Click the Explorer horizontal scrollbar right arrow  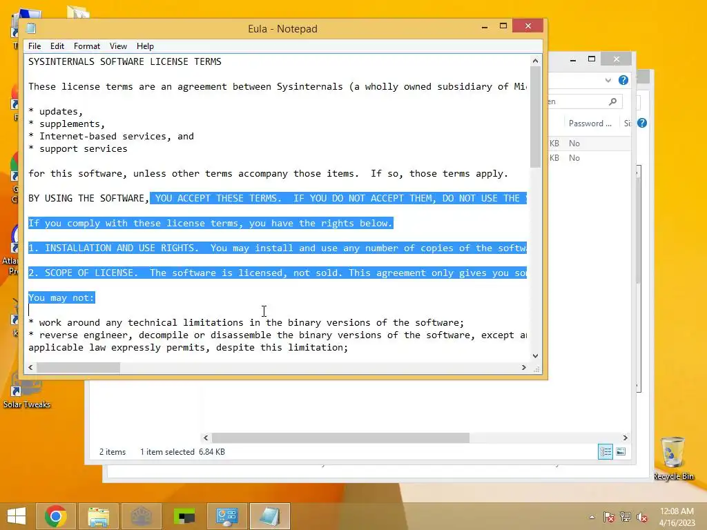(x=625, y=438)
